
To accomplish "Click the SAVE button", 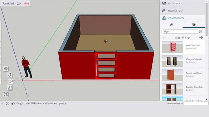I will point(26,4).
